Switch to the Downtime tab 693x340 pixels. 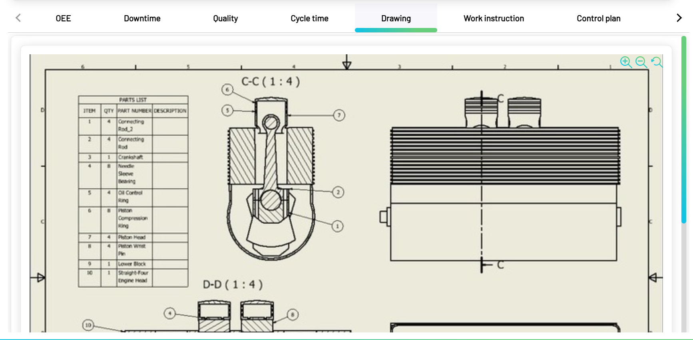click(x=142, y=18)
